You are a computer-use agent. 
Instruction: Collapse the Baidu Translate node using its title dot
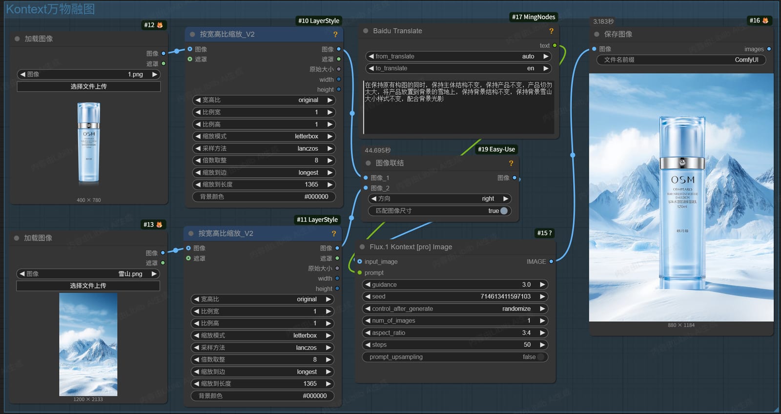tap(366, 31)
